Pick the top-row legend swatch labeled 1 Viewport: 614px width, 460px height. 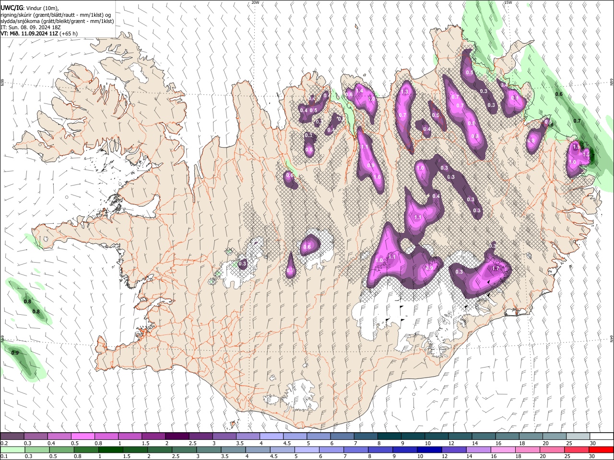point(130,437)
